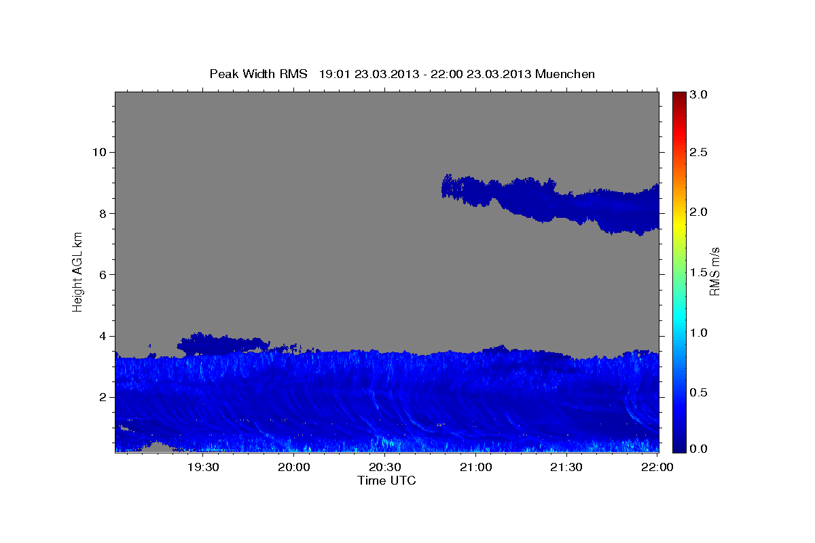815x543 pixels.
Task: Click the plot title 'Peak Width RMS'
Action: (x=259, y=73)
